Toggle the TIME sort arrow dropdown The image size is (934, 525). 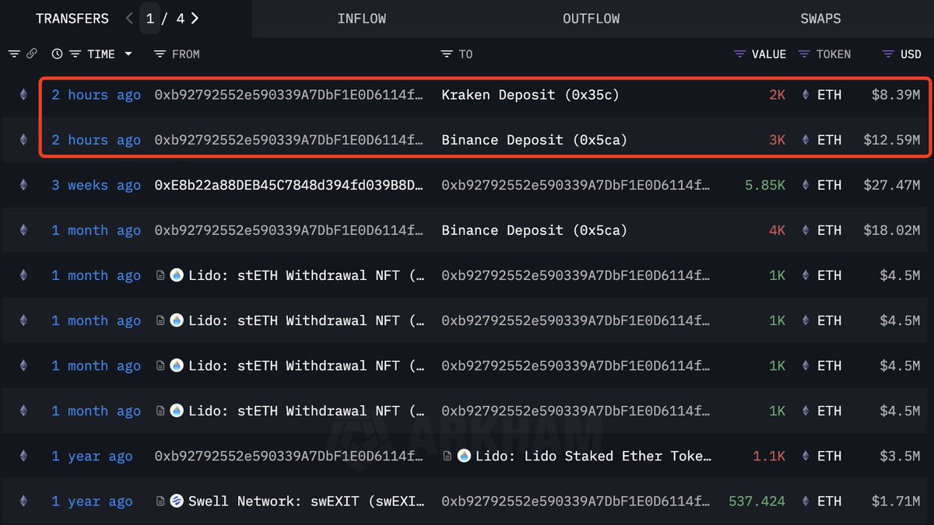pos(128,54)
